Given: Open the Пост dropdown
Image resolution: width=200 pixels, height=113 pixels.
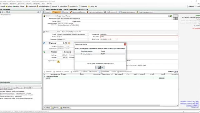Looking at the screenshot, I should coord(88,32).
